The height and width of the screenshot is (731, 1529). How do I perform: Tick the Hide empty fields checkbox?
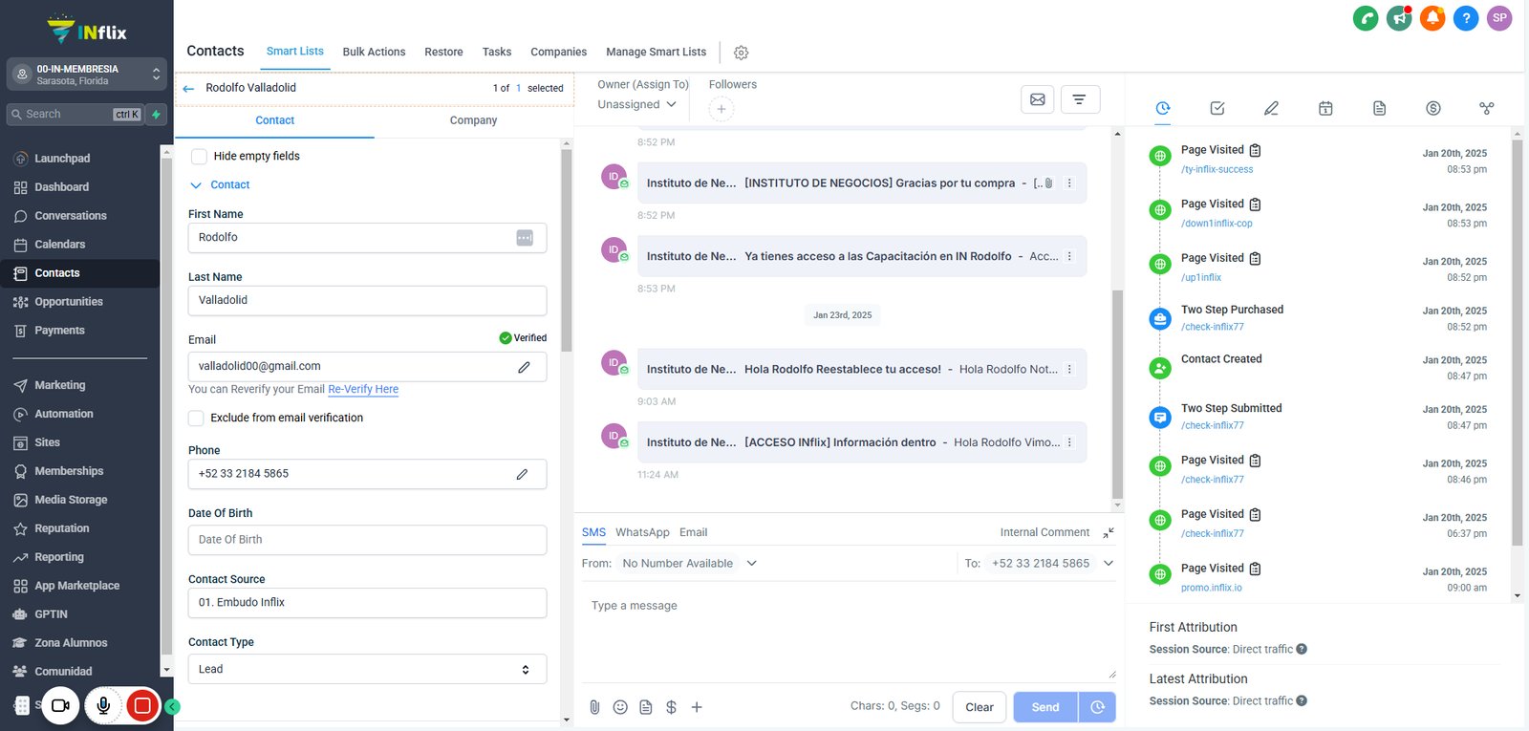pos(199,157)
